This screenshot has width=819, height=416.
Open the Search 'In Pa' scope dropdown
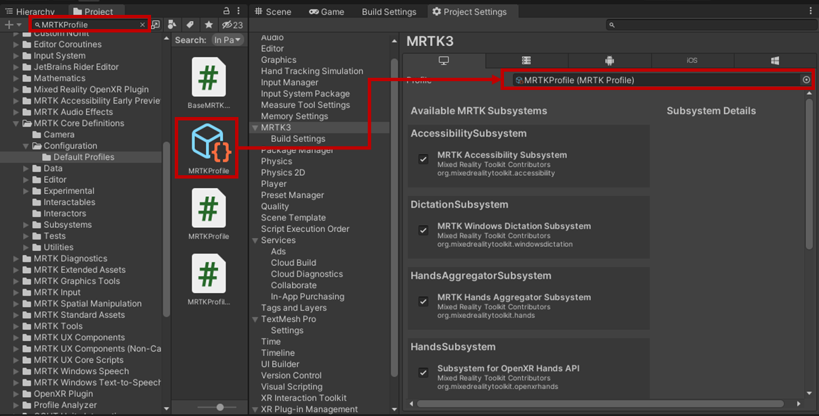tap(227, 40)
